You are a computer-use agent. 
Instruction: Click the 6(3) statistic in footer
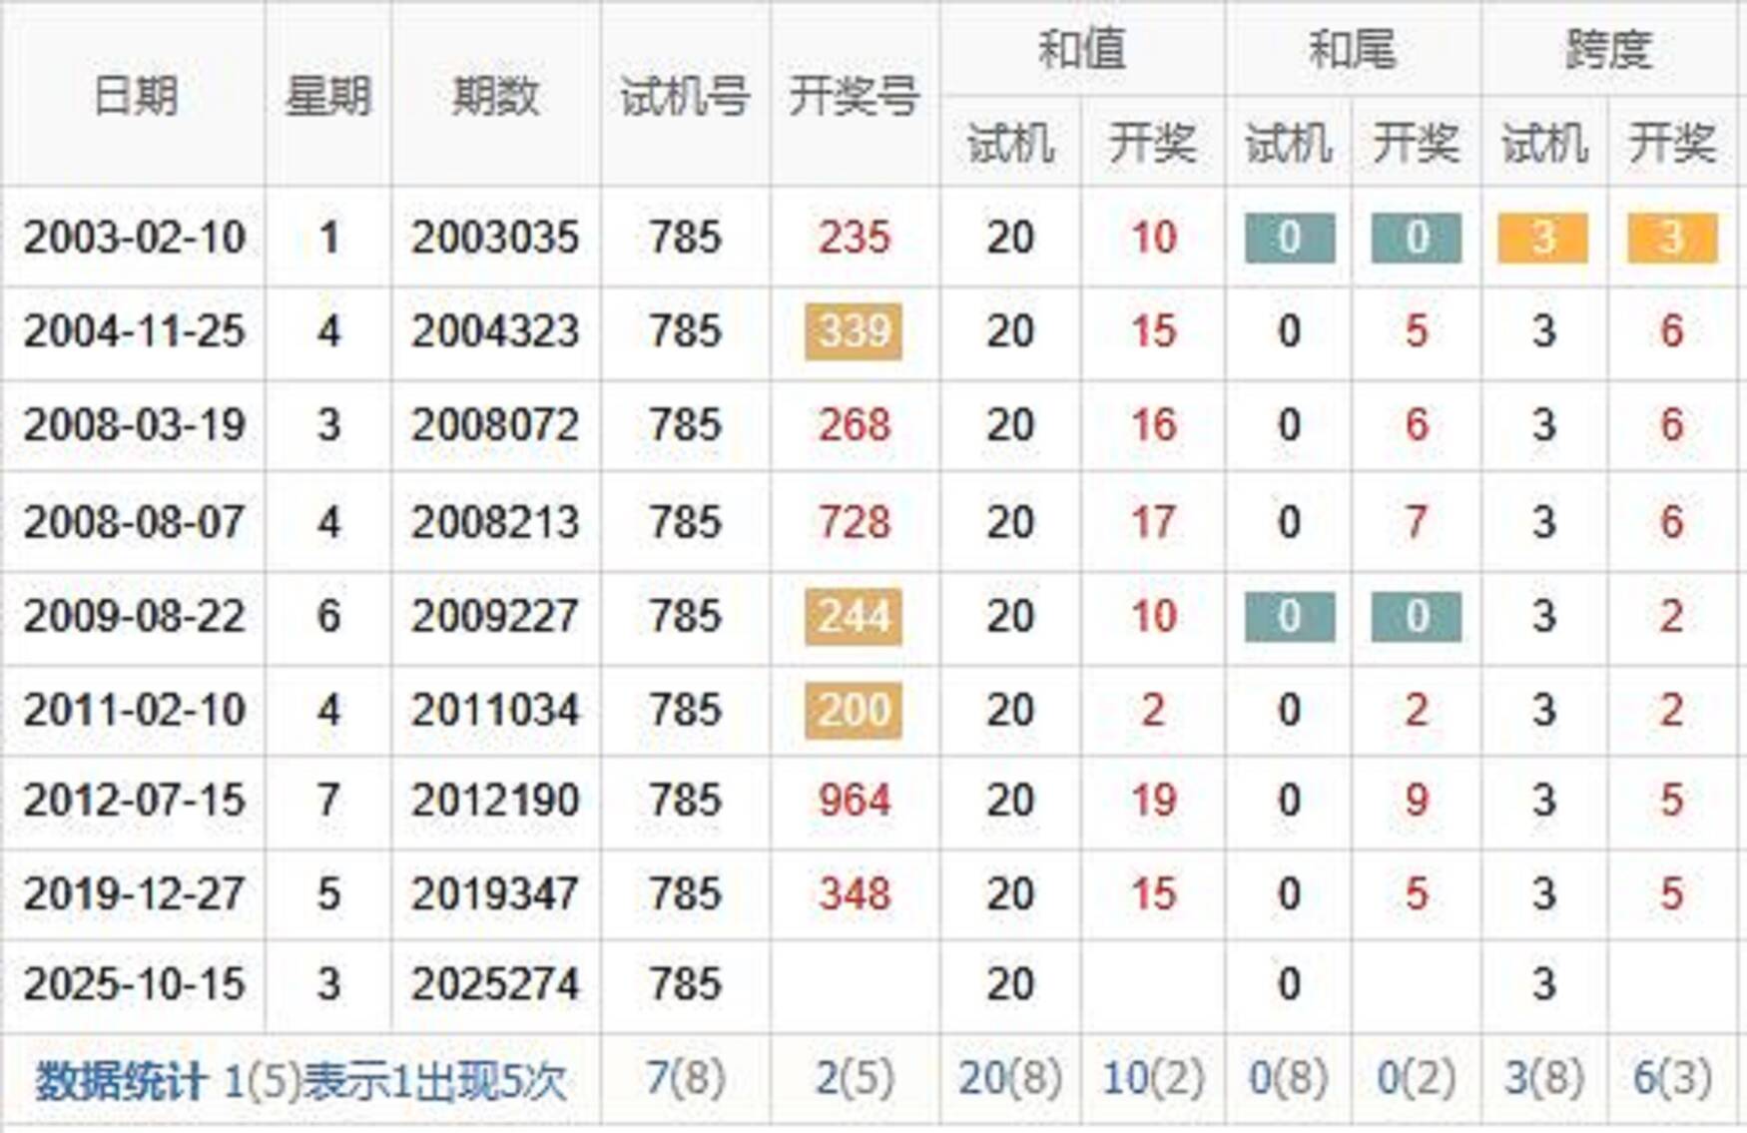(x=1672, y=1078)
